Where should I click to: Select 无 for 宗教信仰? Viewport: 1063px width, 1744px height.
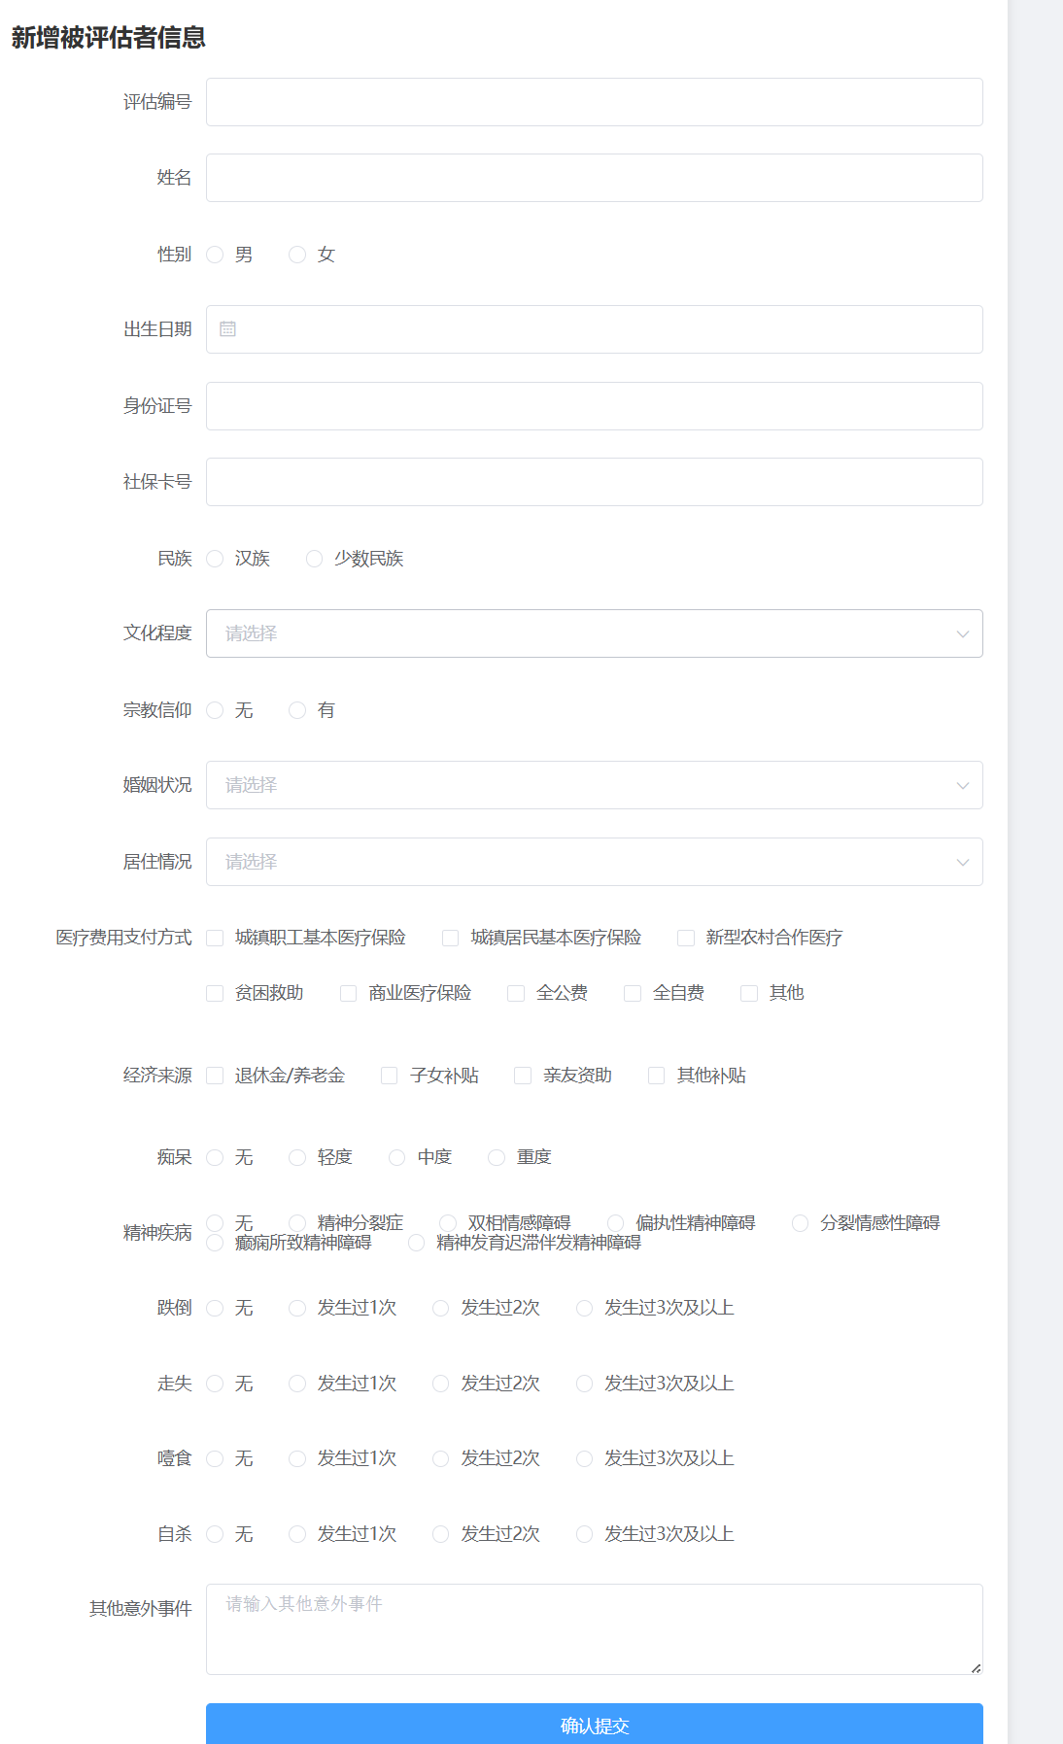pos(215,710)
